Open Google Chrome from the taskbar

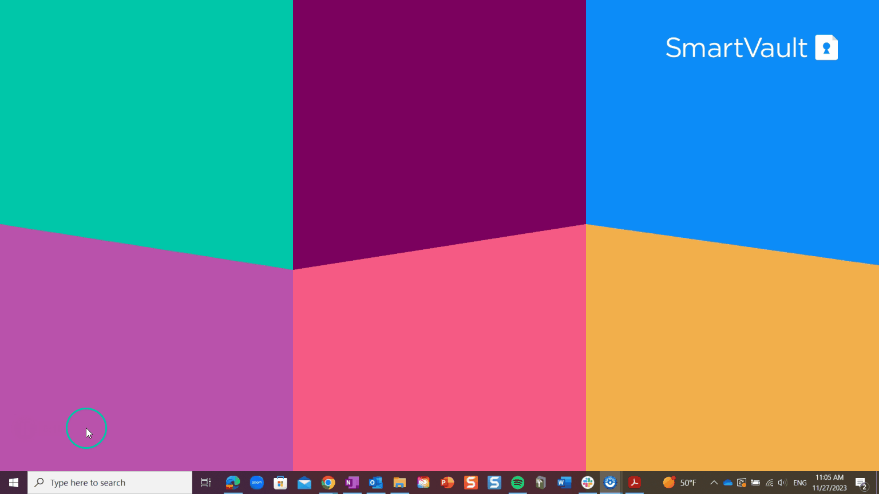[x=328, y=483]
